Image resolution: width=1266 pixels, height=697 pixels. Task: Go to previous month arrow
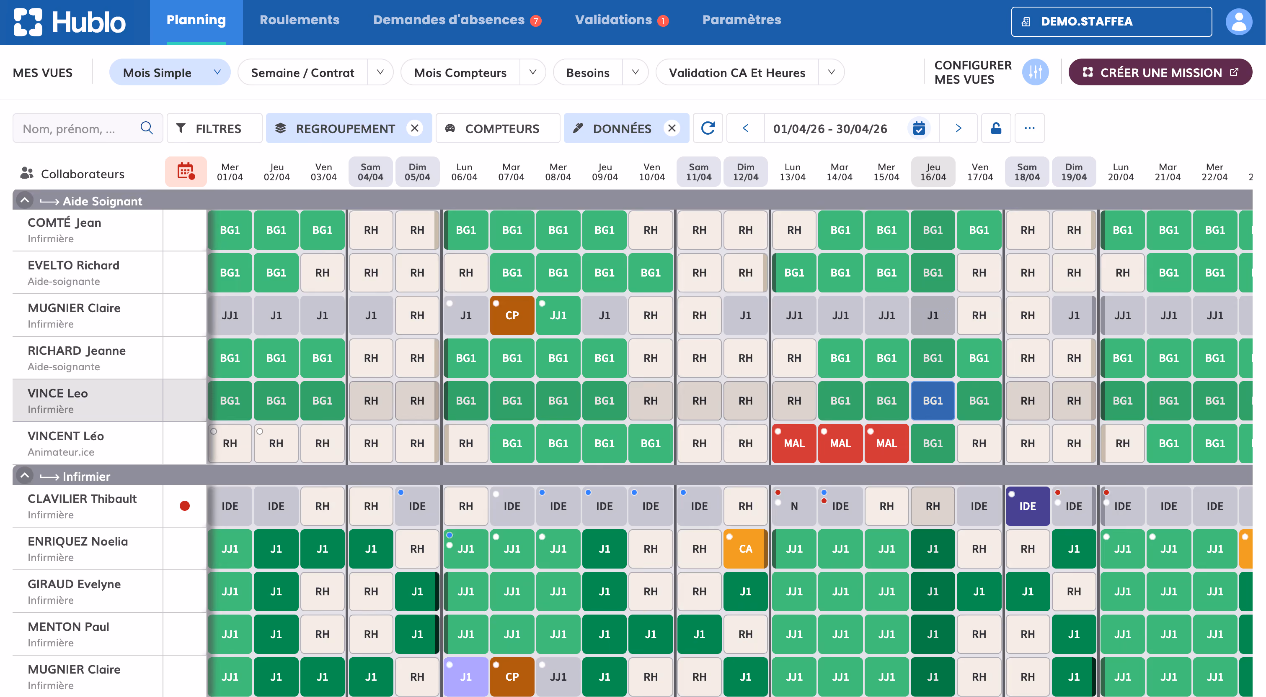pos(746,128)
